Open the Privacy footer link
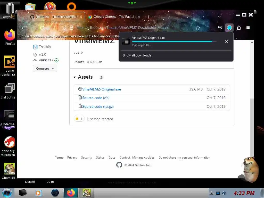 [72, 158]
